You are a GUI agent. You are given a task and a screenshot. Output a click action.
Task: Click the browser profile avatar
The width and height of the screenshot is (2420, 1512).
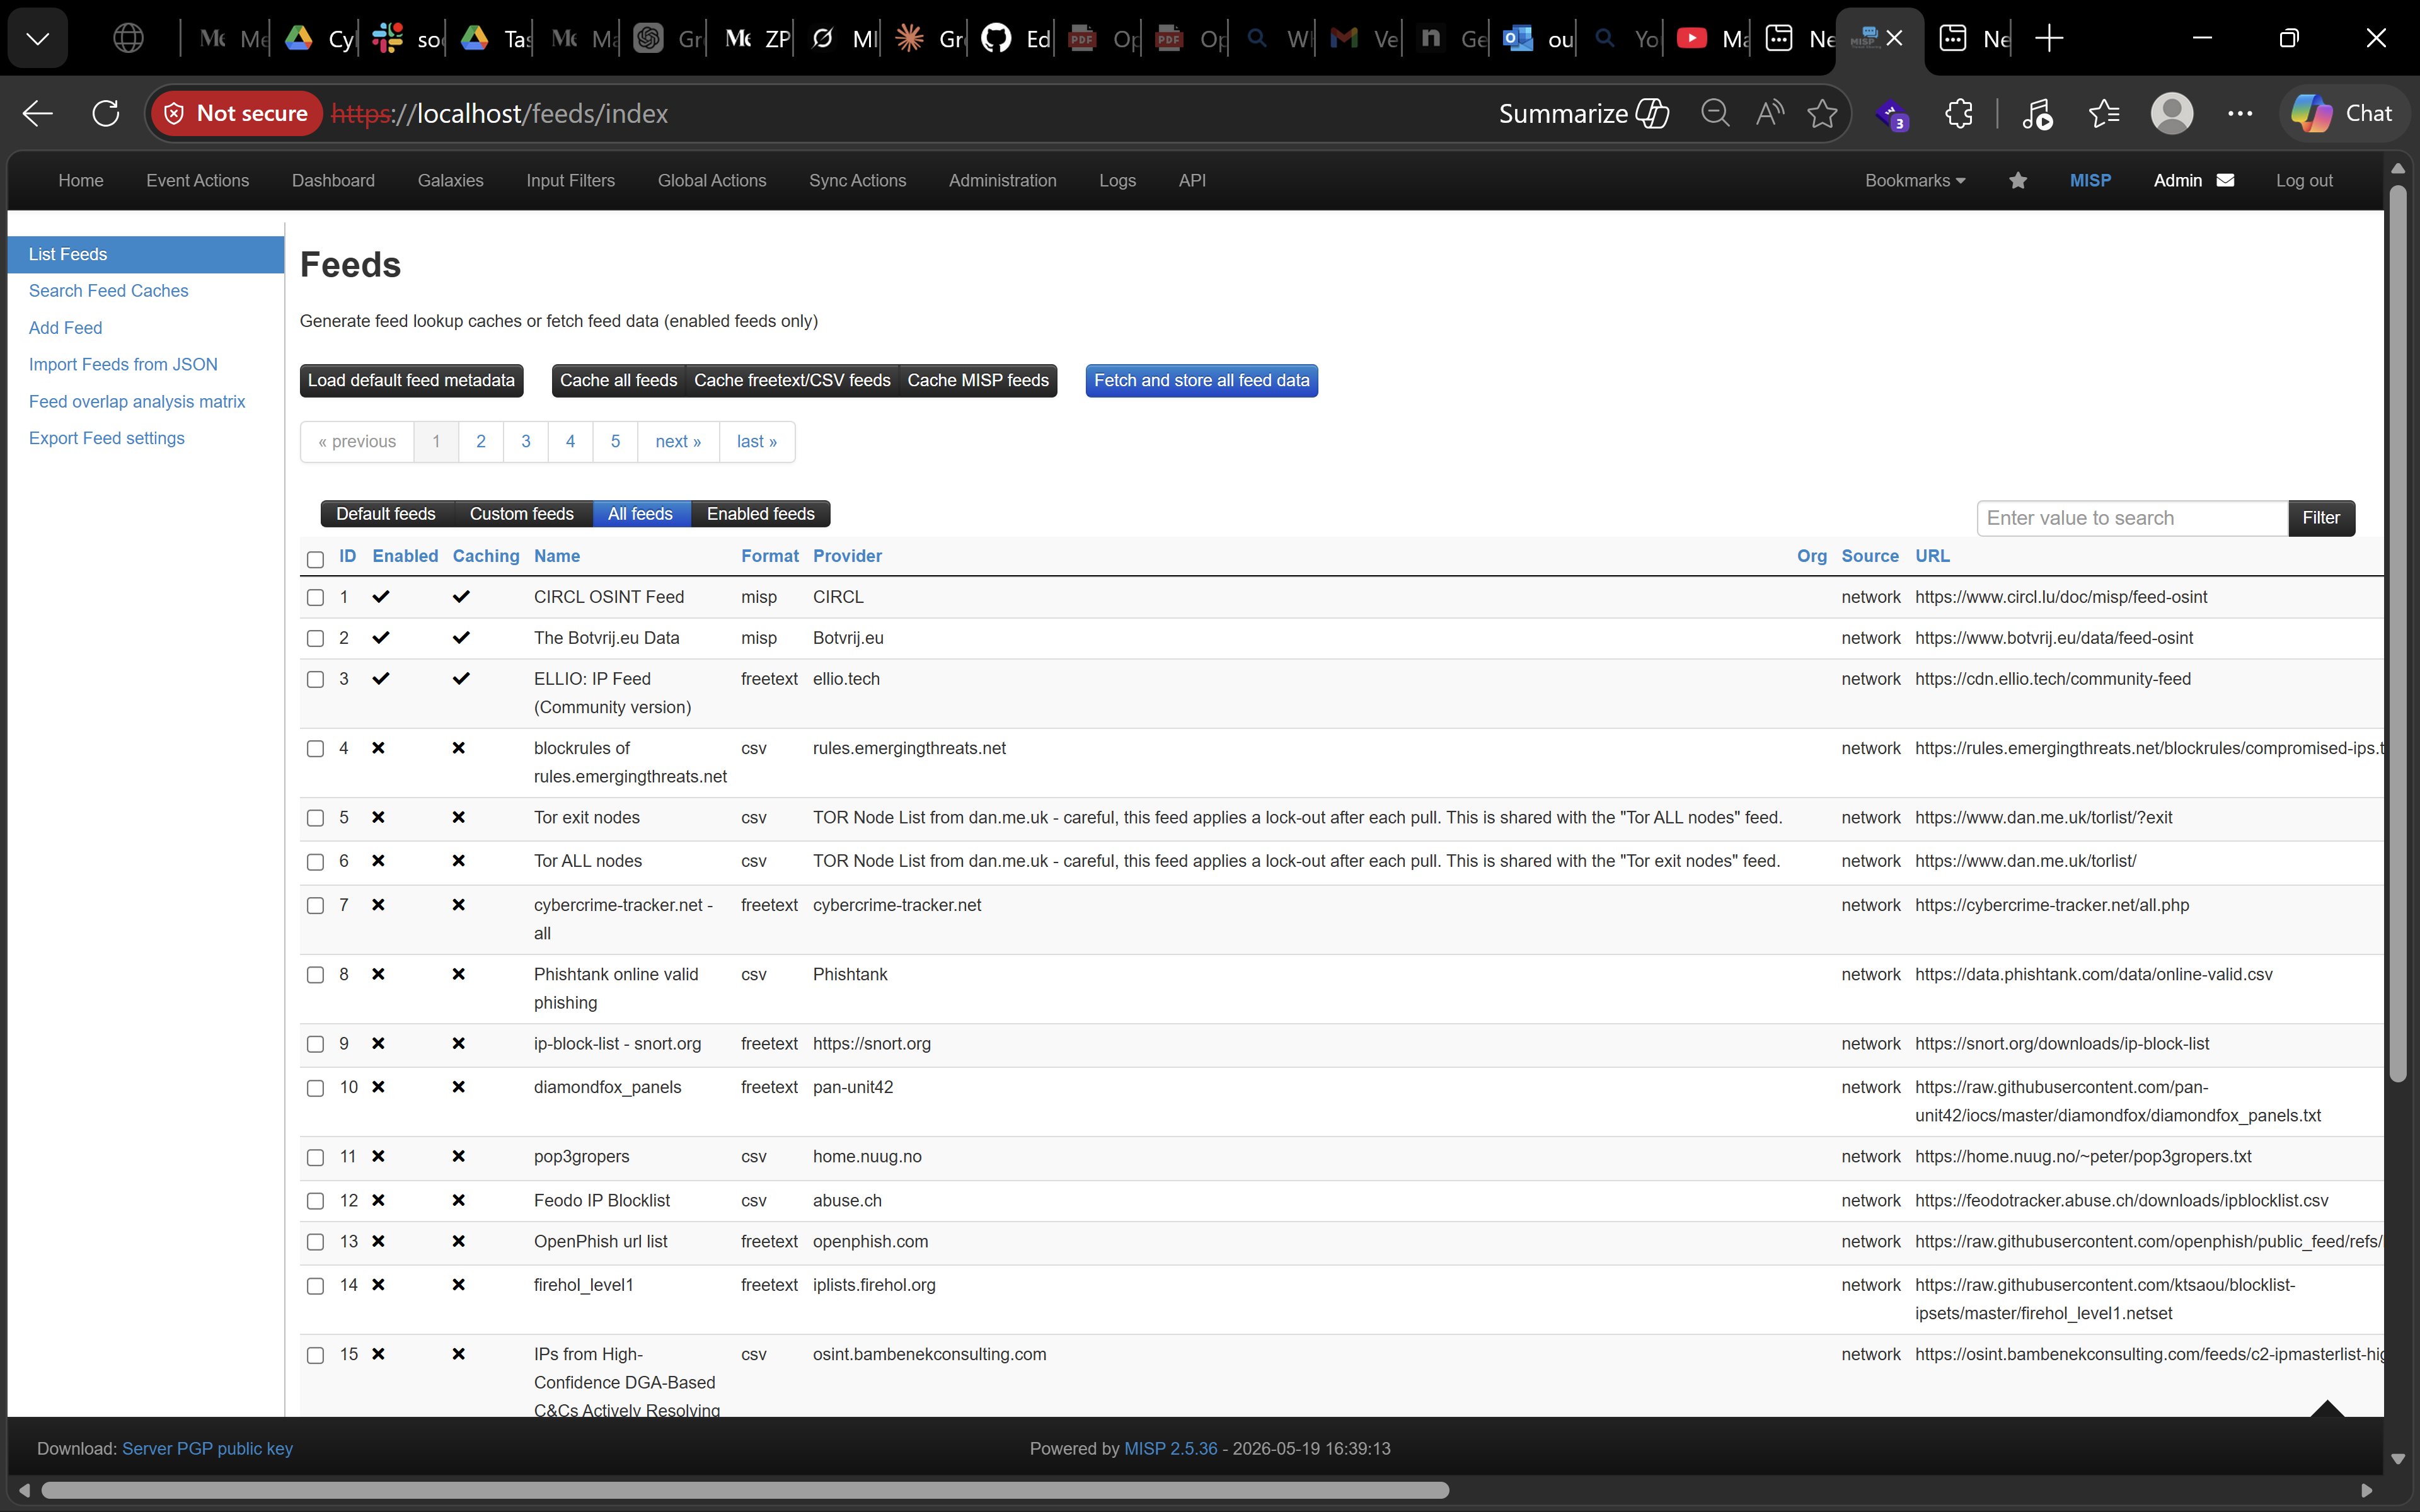2172,113
